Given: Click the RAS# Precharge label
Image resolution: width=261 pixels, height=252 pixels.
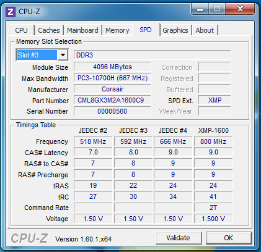Looking at the screenshot, I should (43, 175).
